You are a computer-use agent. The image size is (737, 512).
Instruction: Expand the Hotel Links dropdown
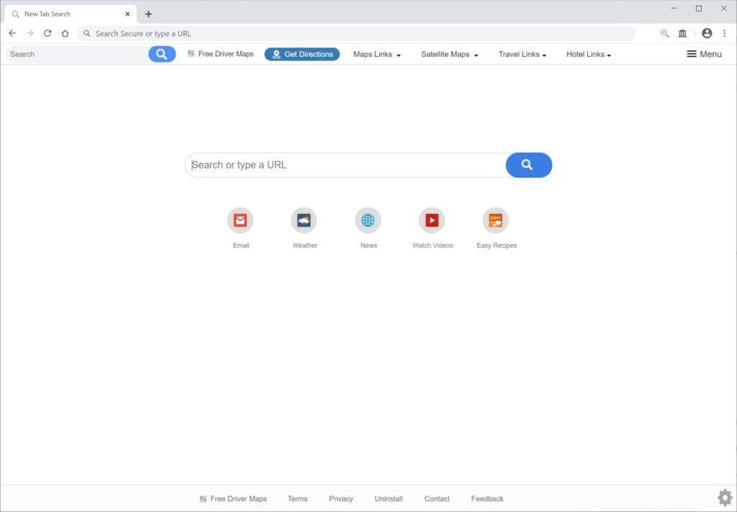coord(588,53)
